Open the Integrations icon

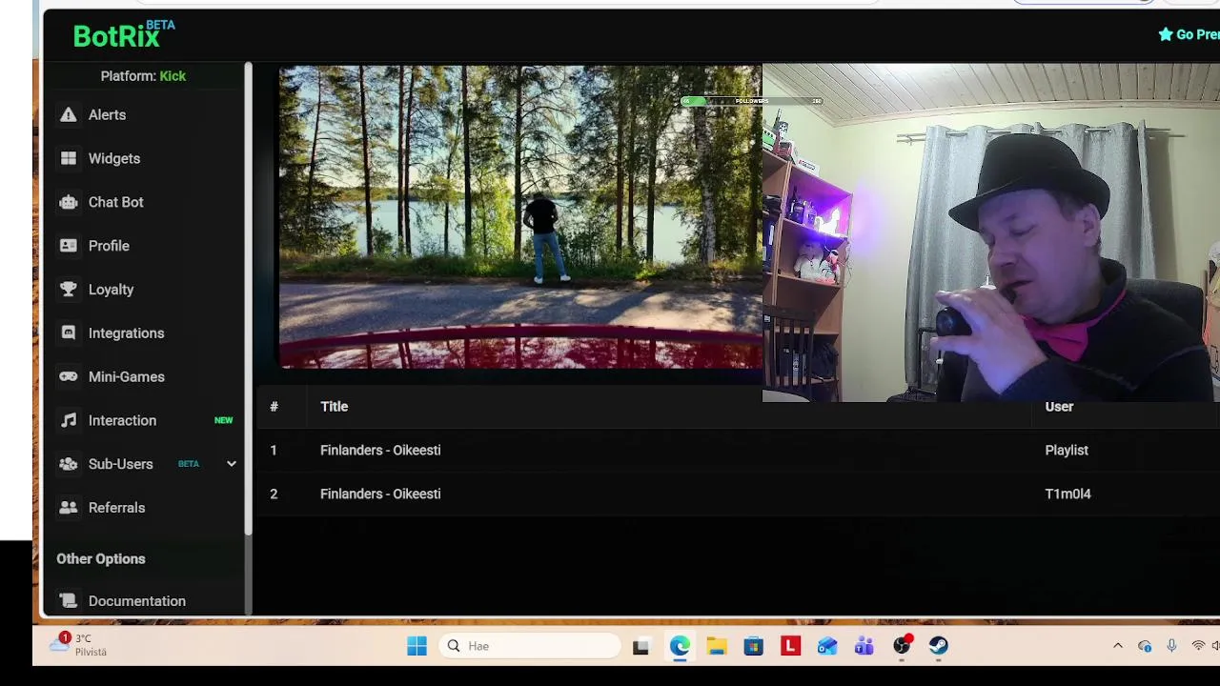[x=69, y=333]
